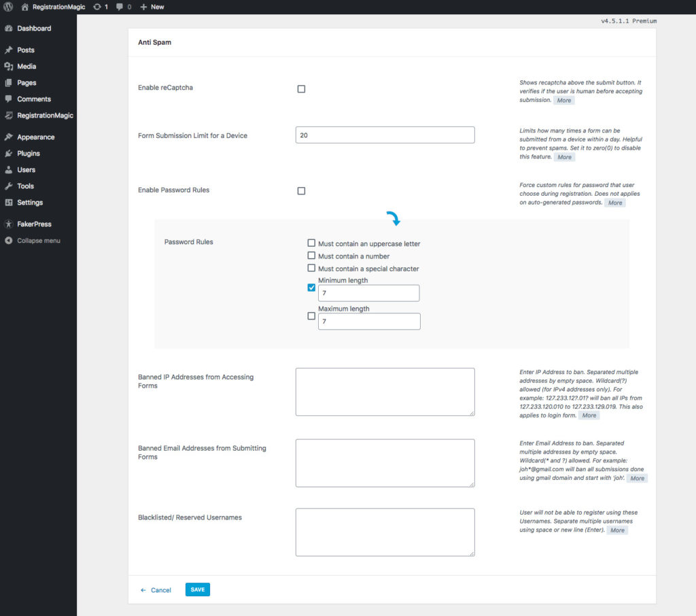The width and height of the screenshot is (696, 616).
Task: Click the comments bubble icon in admin bar
Action: [x=120, y=7]
